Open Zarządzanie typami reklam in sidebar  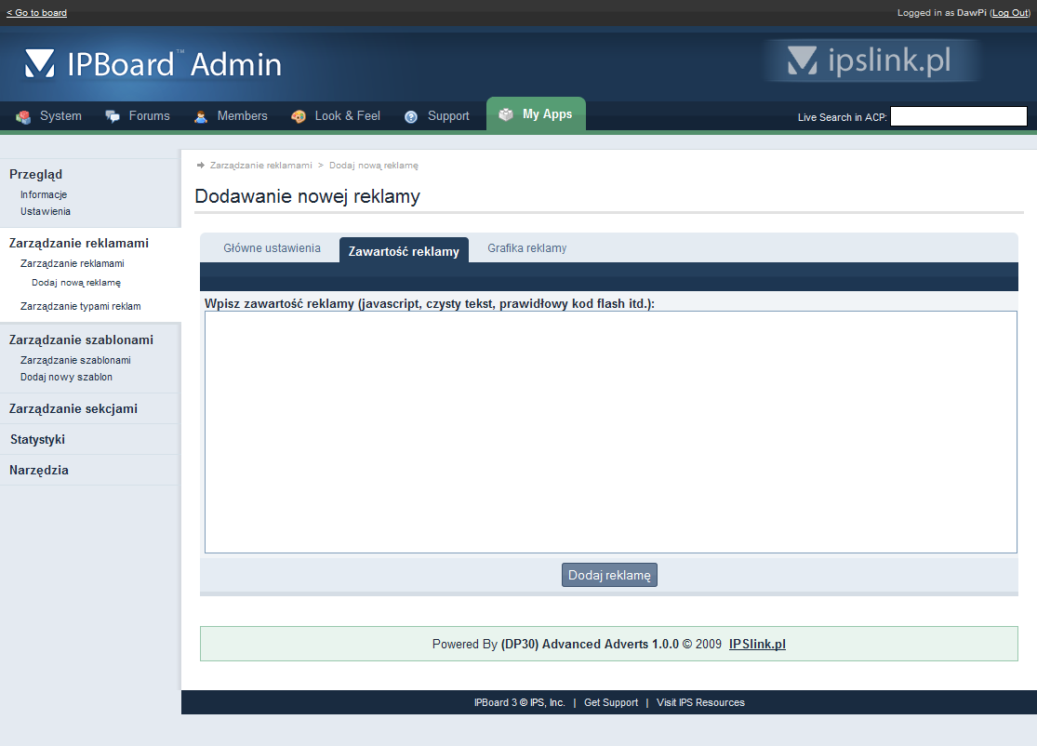pos(81,306)
